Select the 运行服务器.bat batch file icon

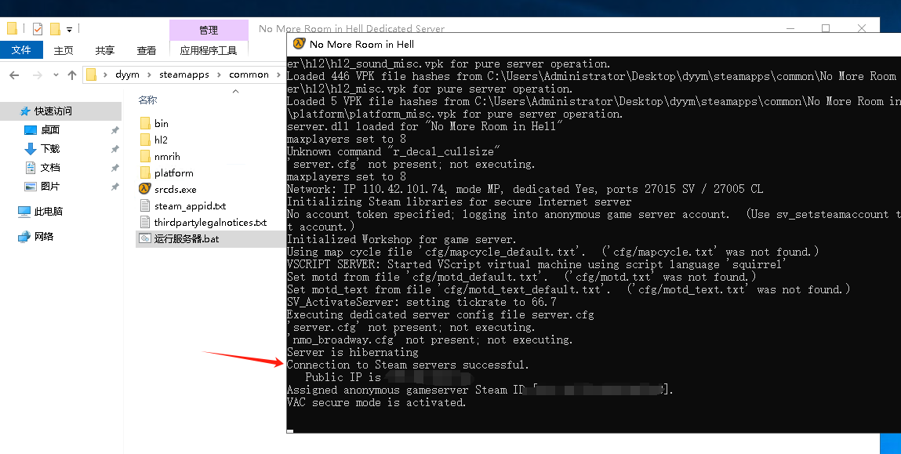(145, 238)
